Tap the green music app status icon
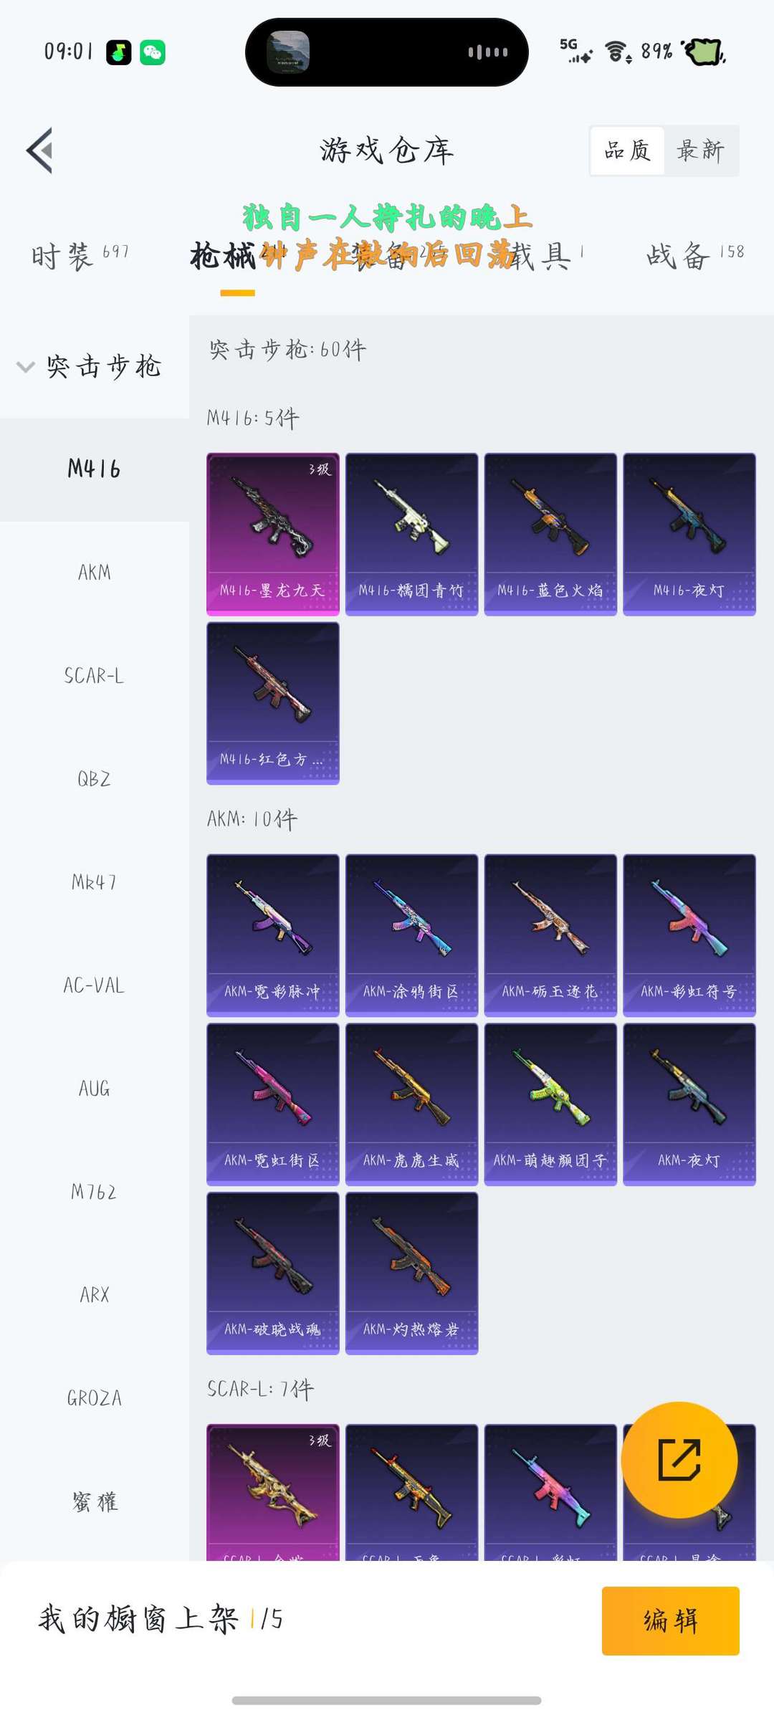774x1720 pixels. coord(119,52)
